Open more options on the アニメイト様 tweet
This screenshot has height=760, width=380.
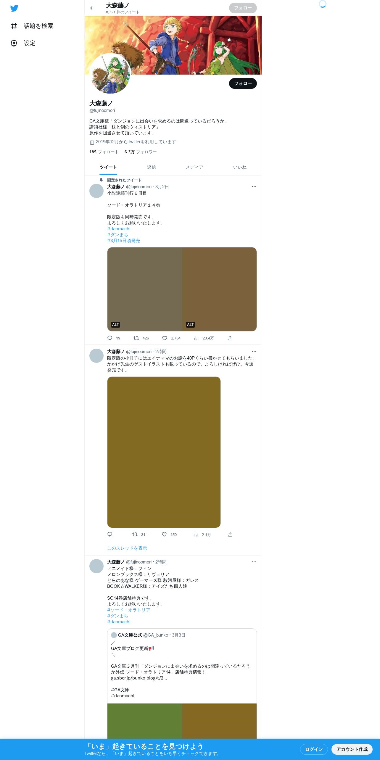pos(254,562)
